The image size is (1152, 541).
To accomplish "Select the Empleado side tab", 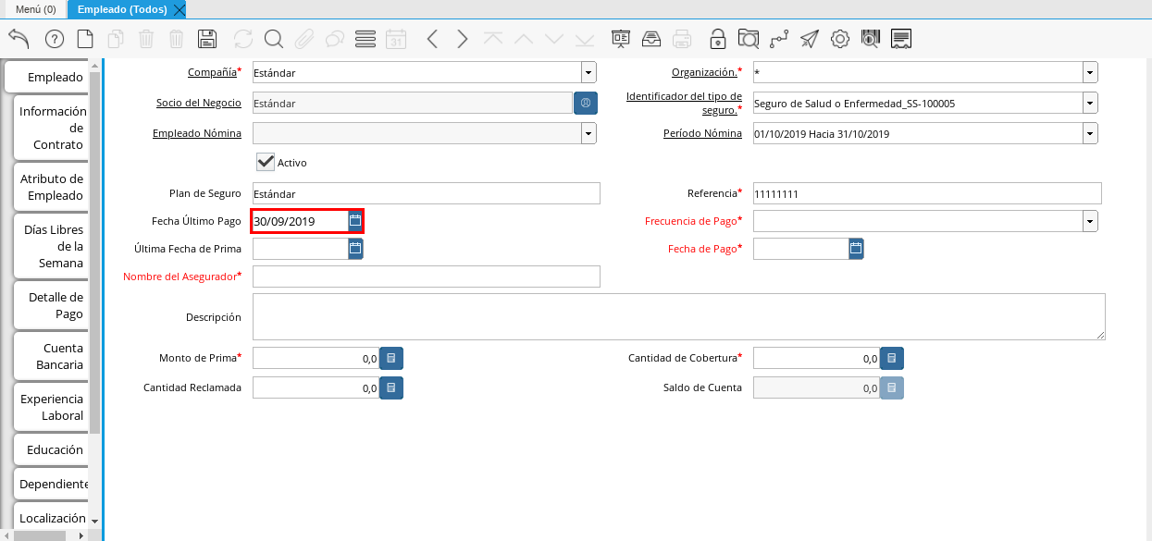I will [x=46, y=77].
